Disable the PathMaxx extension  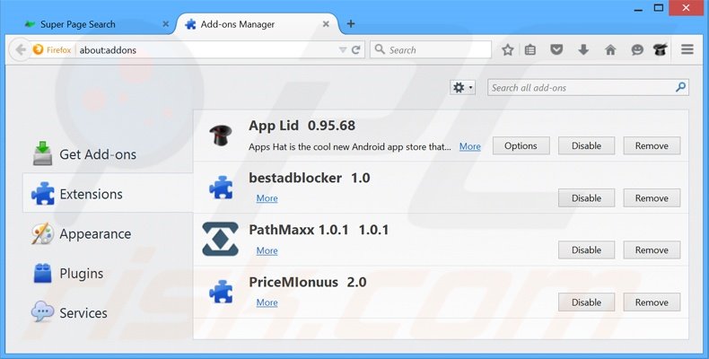[586, 250]
